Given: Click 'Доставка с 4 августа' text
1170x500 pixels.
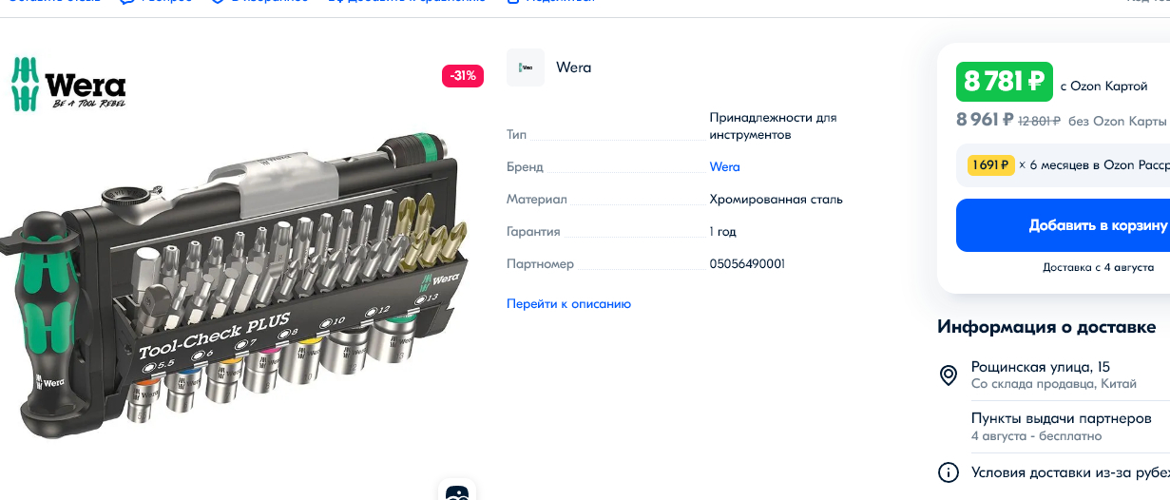Looking at the screenshot, I should click(x=1098, y=268).
